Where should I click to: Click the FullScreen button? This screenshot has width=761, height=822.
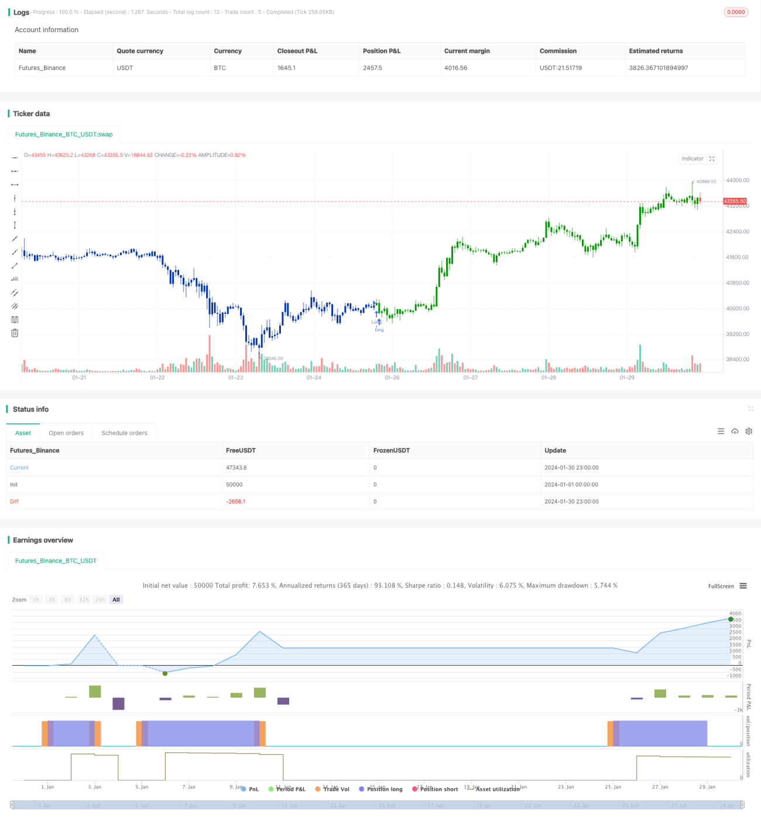coord(721,586)
